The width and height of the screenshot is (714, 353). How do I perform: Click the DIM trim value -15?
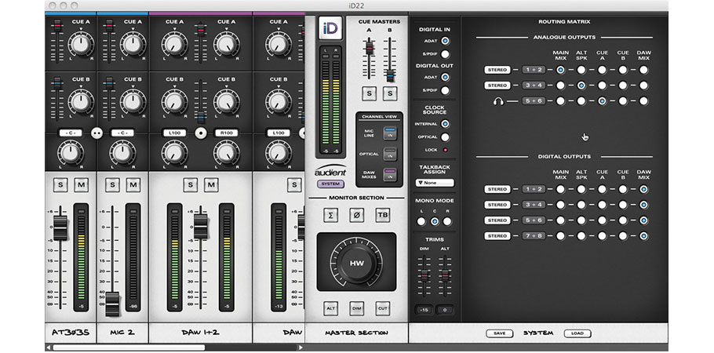424,310
